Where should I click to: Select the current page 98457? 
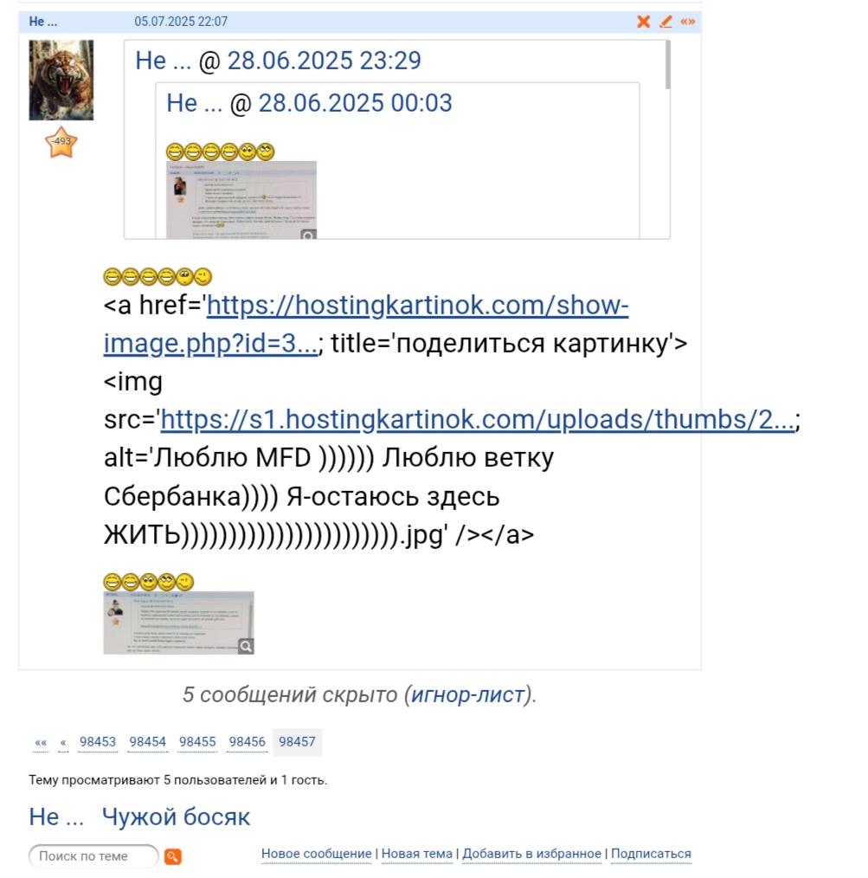pos(297,742)
